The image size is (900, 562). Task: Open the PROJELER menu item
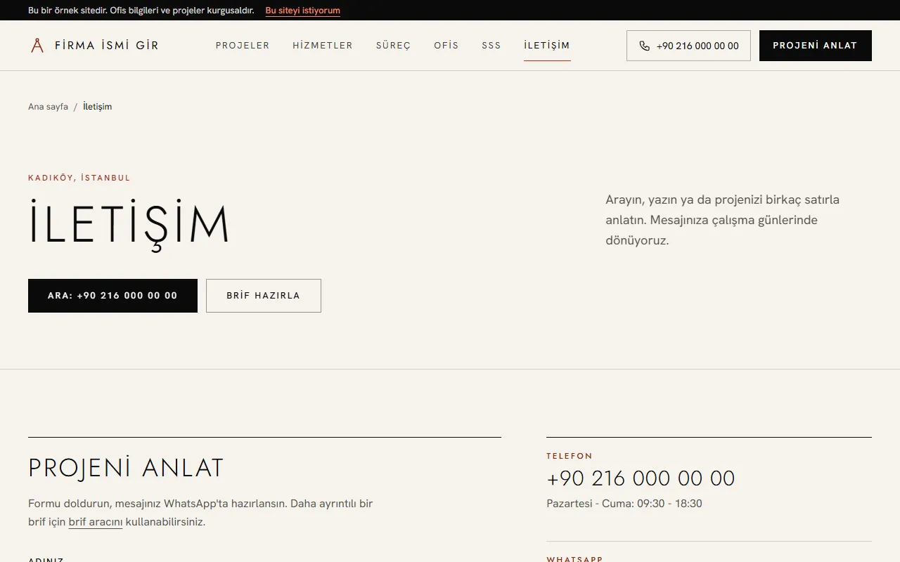pos(243,46)
